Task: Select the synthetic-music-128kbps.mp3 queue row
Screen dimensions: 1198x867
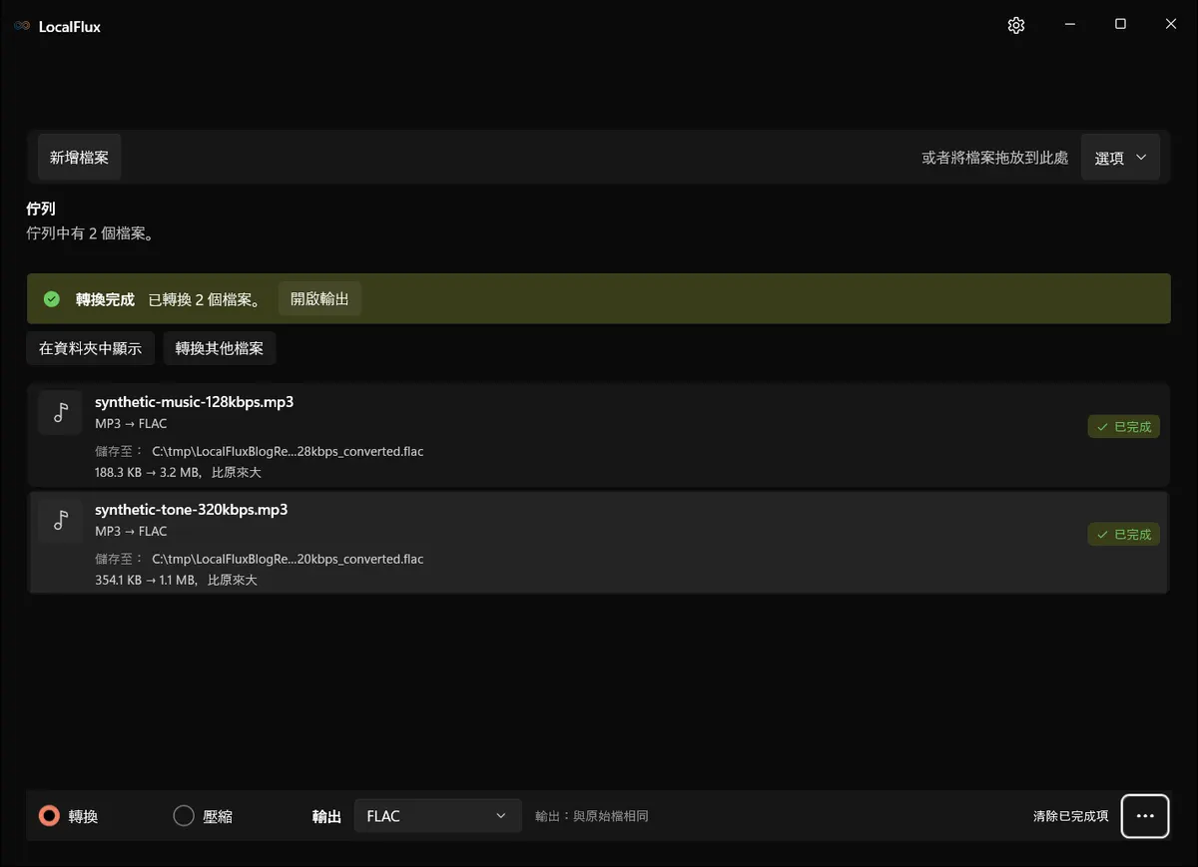Action: pyautogui.click(x=599, y=435)
